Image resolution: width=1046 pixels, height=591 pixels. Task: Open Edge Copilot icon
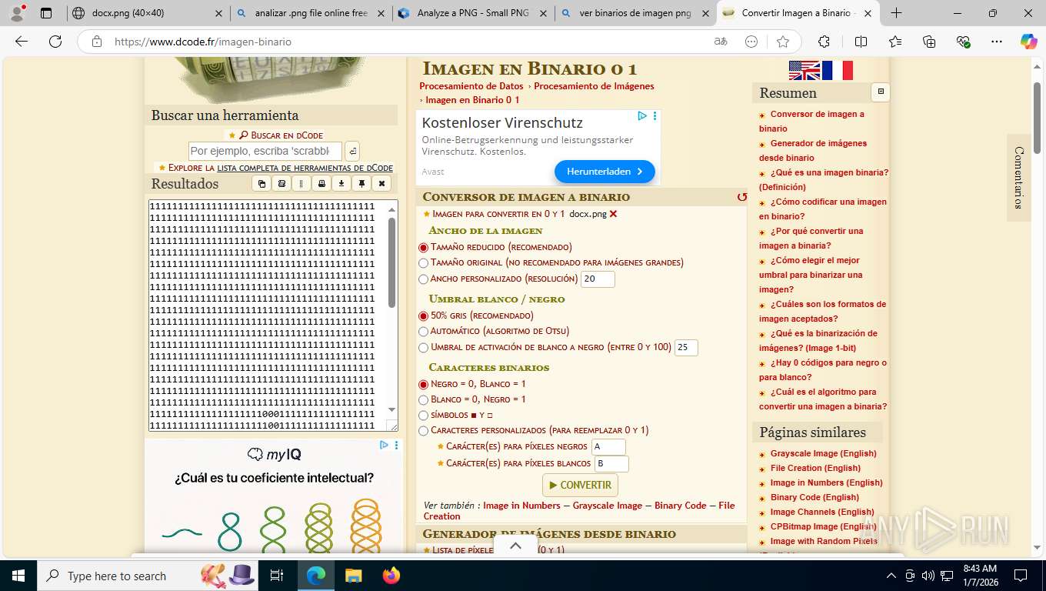tap(1028, 42)
